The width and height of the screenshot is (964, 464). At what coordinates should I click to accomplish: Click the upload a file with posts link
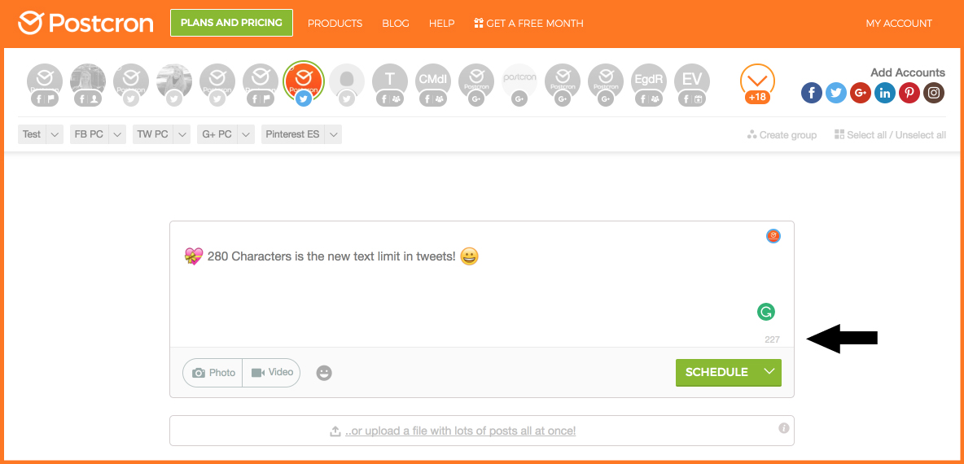tap(460, 431)
